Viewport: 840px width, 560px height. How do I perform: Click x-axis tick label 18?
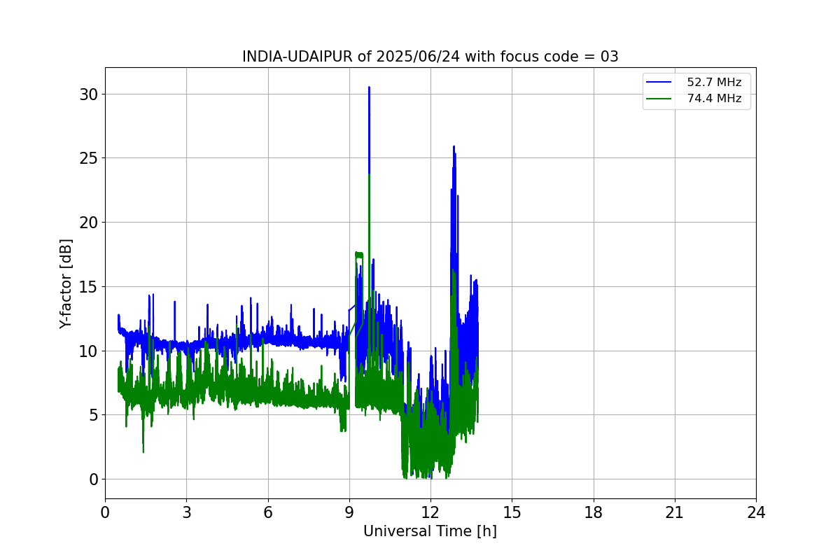[594, 512]
